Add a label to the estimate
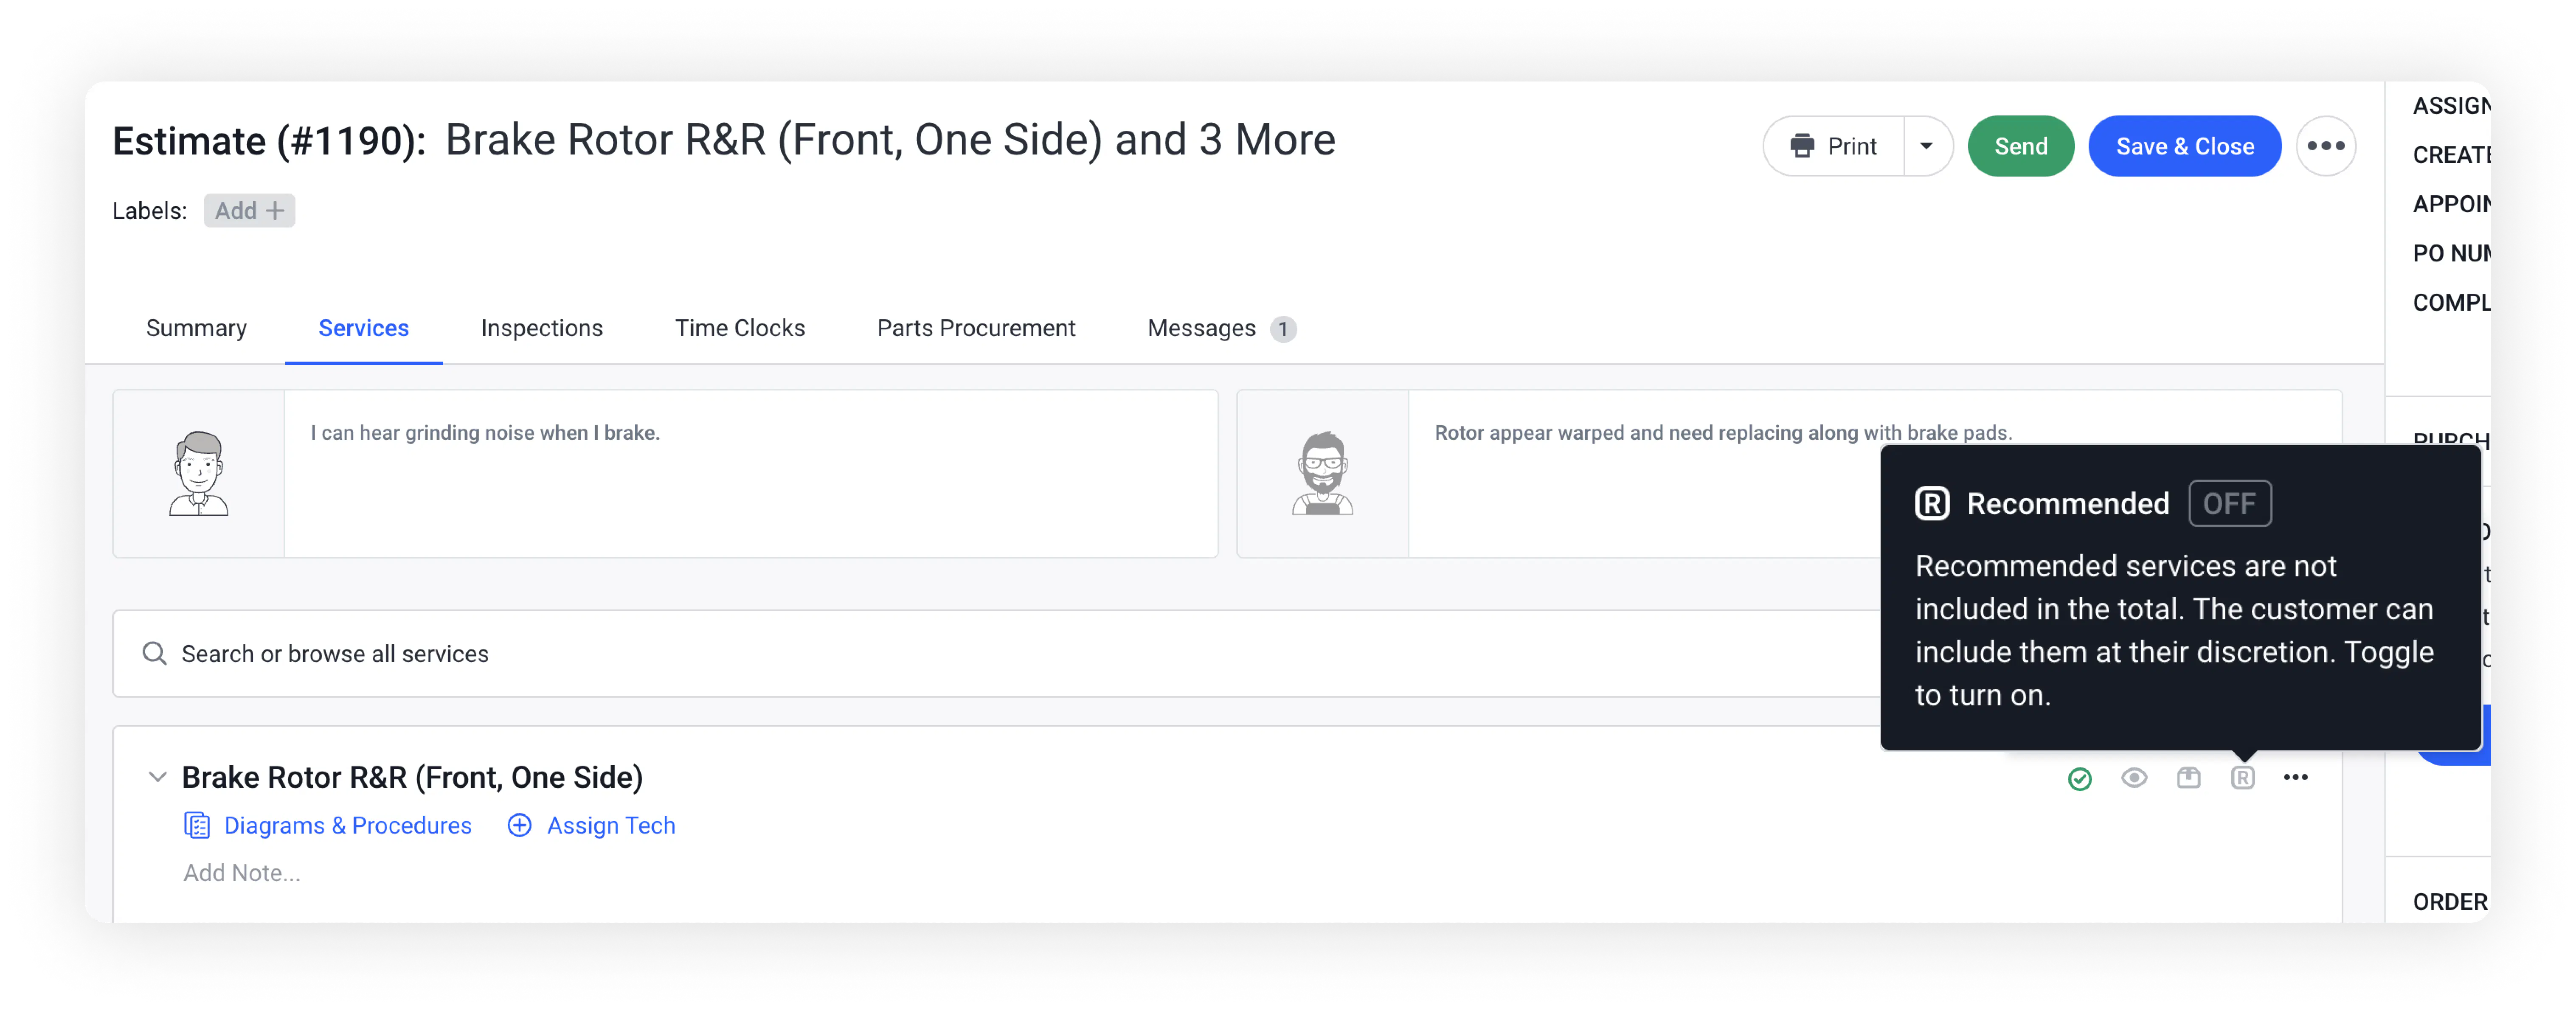This screenshot has height=1011, width=2576. pyautogui.click(x=249, y=210)
